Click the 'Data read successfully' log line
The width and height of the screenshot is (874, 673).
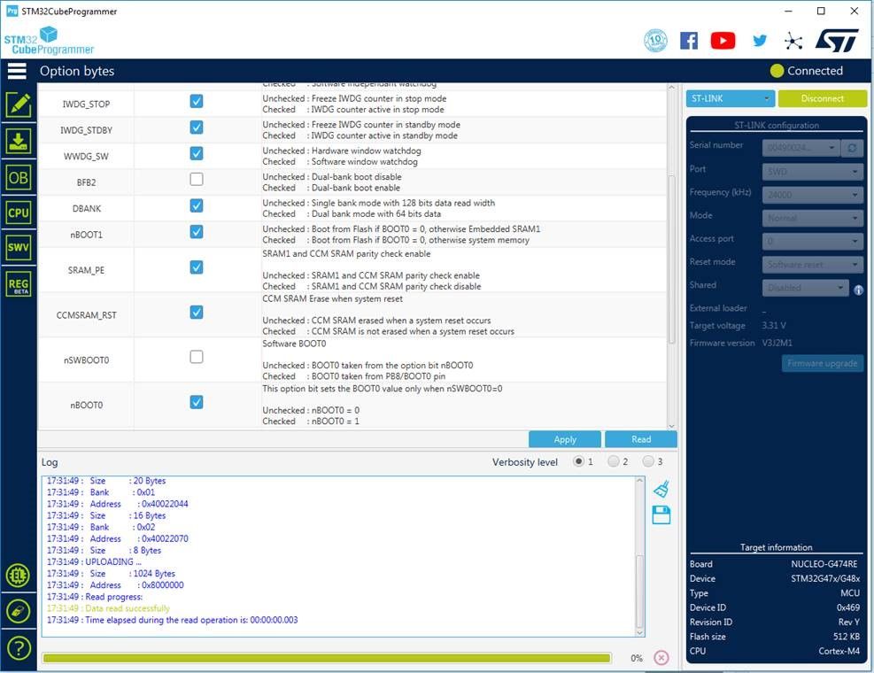click(108, 608)
